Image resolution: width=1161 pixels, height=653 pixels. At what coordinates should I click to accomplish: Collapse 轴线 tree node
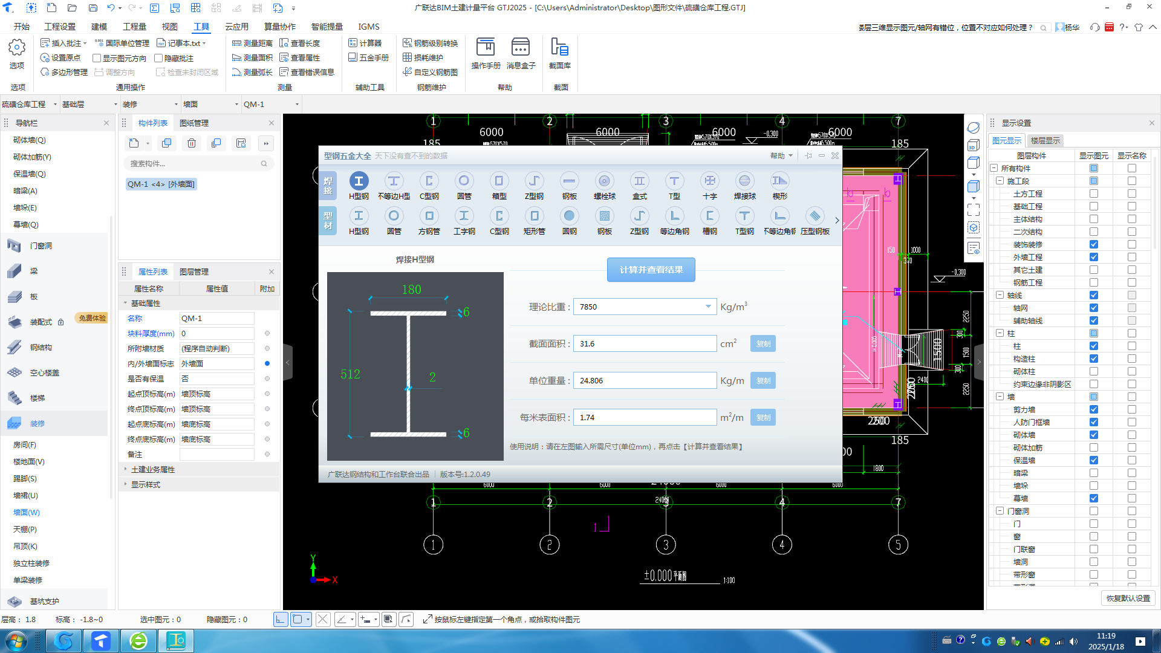pyautogui.click(x=1000, y=295)
